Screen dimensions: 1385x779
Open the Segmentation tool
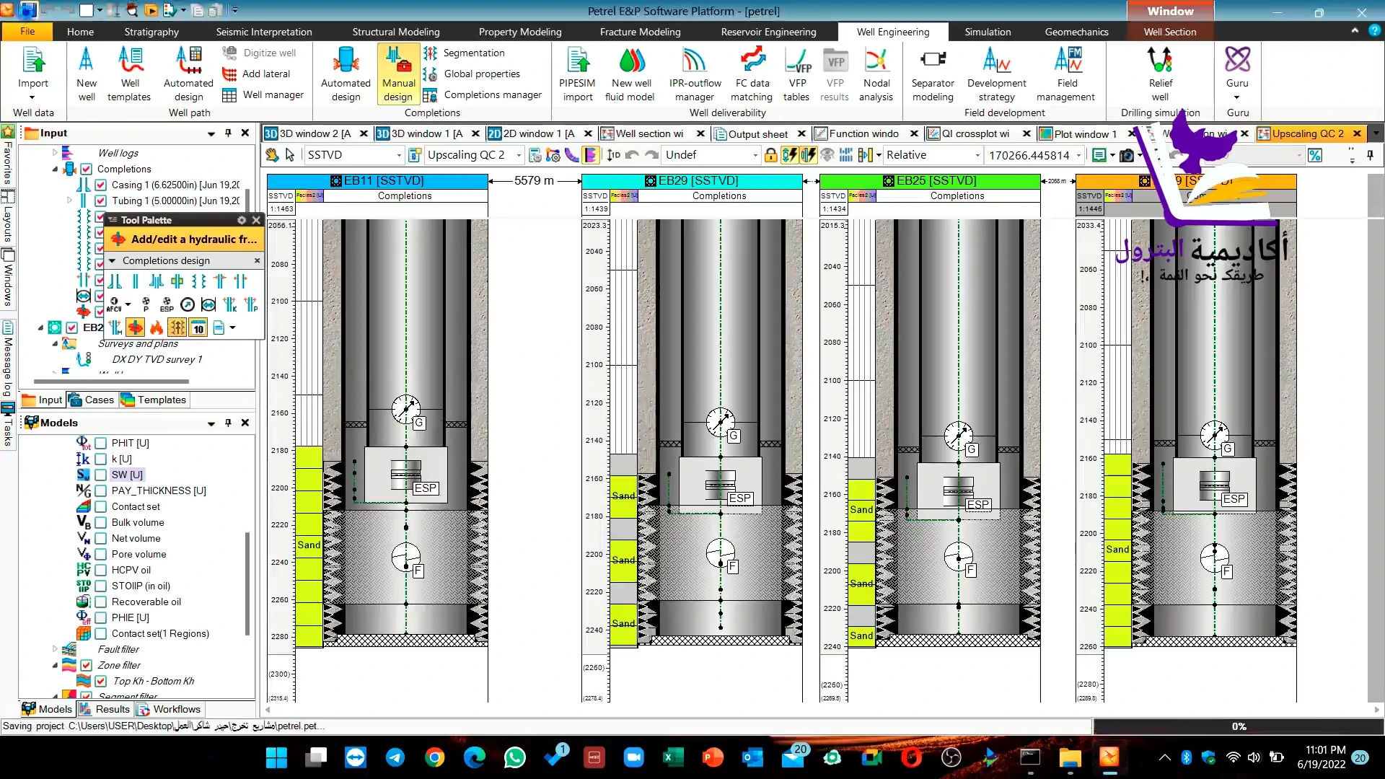click(x=464, y=53)
